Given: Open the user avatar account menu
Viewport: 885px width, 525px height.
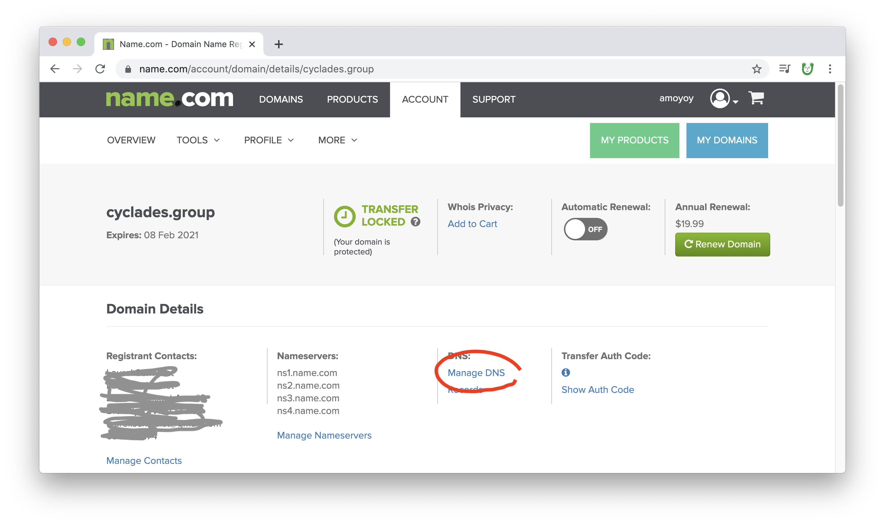Looking at the screenshot, I should tap(721, 98).
